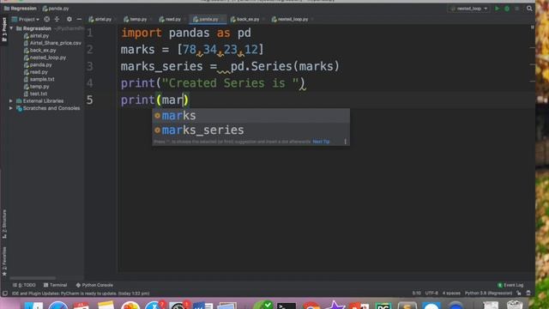Select the panda.py editor tab
The height and width of the screenshot is (309, 549).
(207, 19)
